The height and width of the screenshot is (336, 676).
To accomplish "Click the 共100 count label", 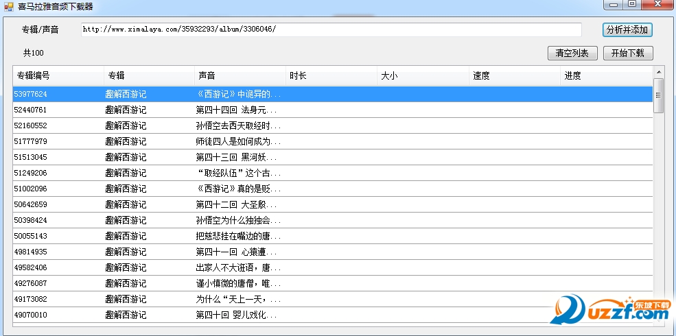I will tap(33, 53).
